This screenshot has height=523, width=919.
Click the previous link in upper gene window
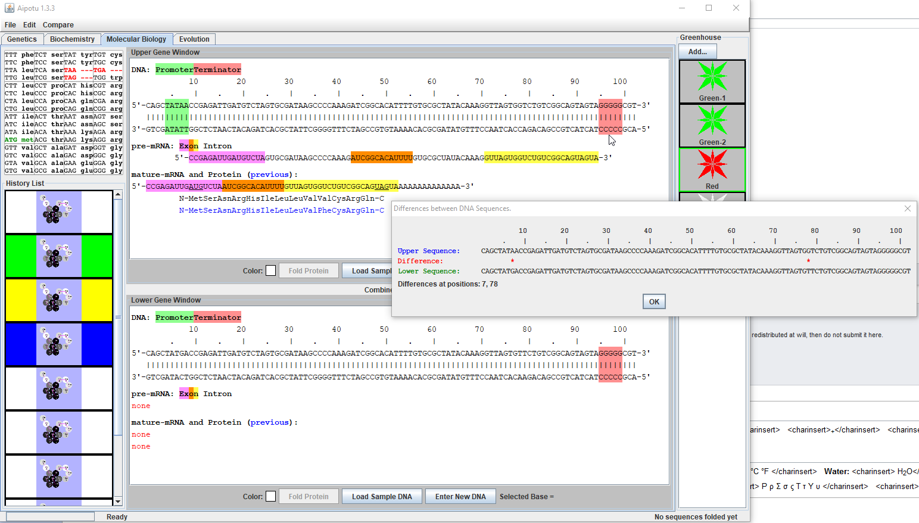tap(269, 175)
